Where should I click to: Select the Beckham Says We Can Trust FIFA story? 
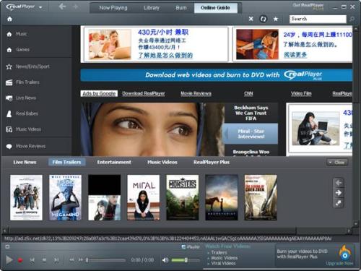click(x=251, y=113)
